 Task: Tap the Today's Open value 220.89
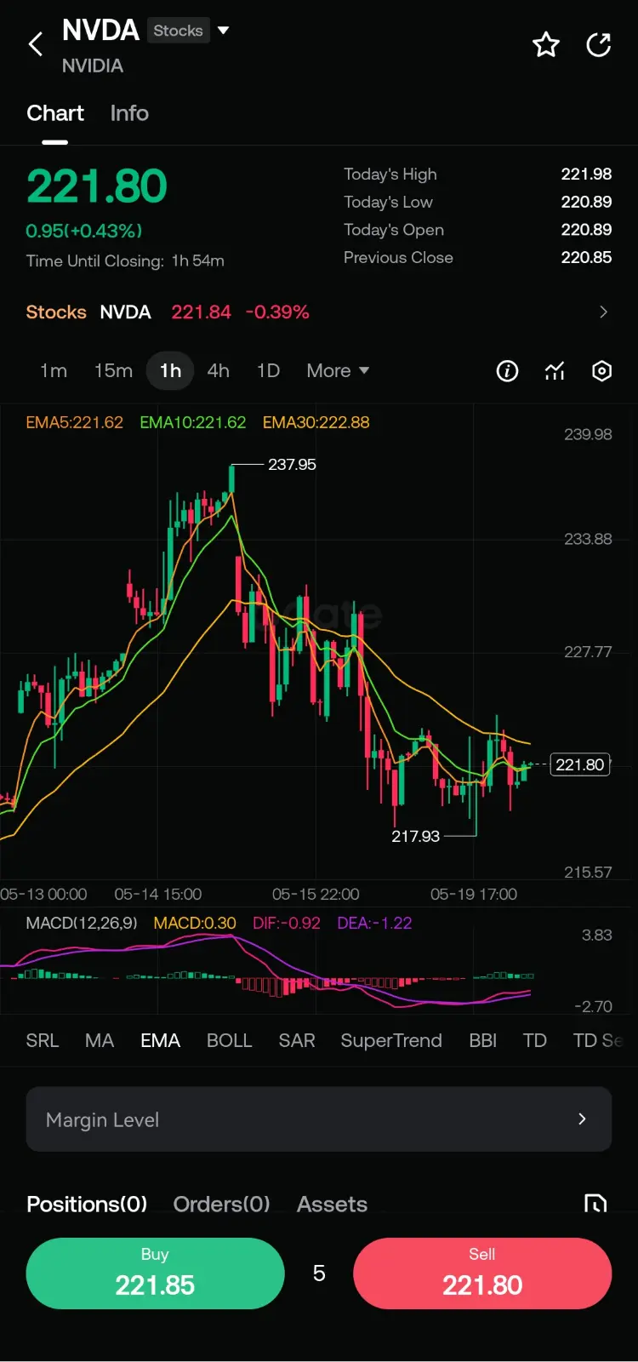pyautogui.click(x=586, y=229)
